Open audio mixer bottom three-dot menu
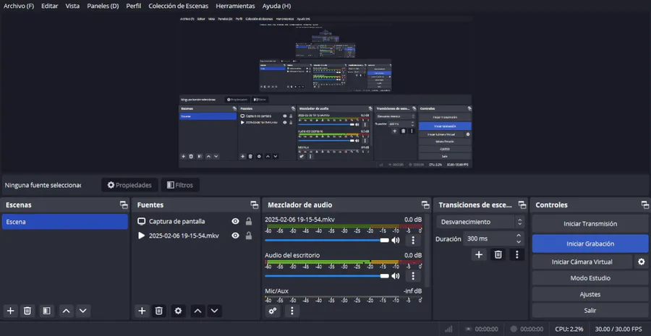Image resolution: width=651 pixels, height=336 pixels. click(292, 311)
